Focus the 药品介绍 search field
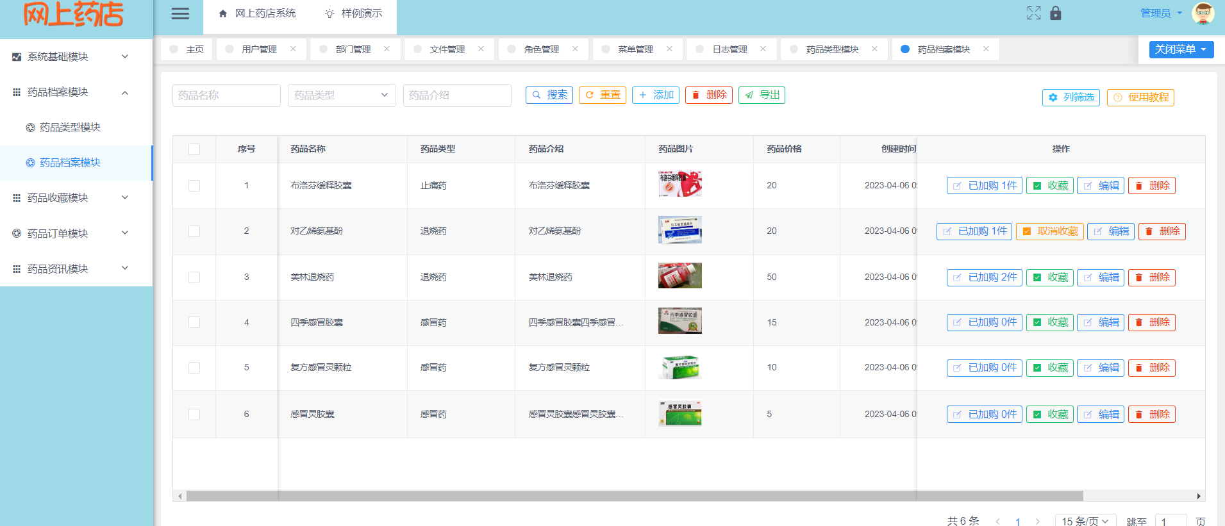Image resolution: width=1225 pixels, height=526 pixels. 457,95
